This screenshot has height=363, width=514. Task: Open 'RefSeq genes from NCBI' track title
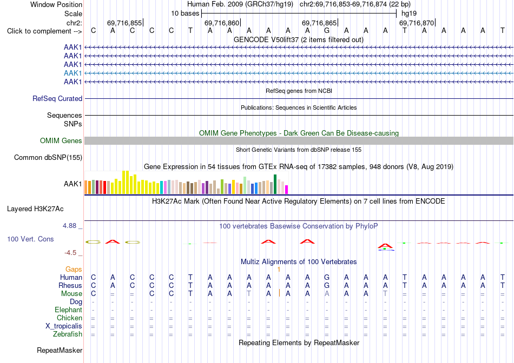(x=299, y=91)
